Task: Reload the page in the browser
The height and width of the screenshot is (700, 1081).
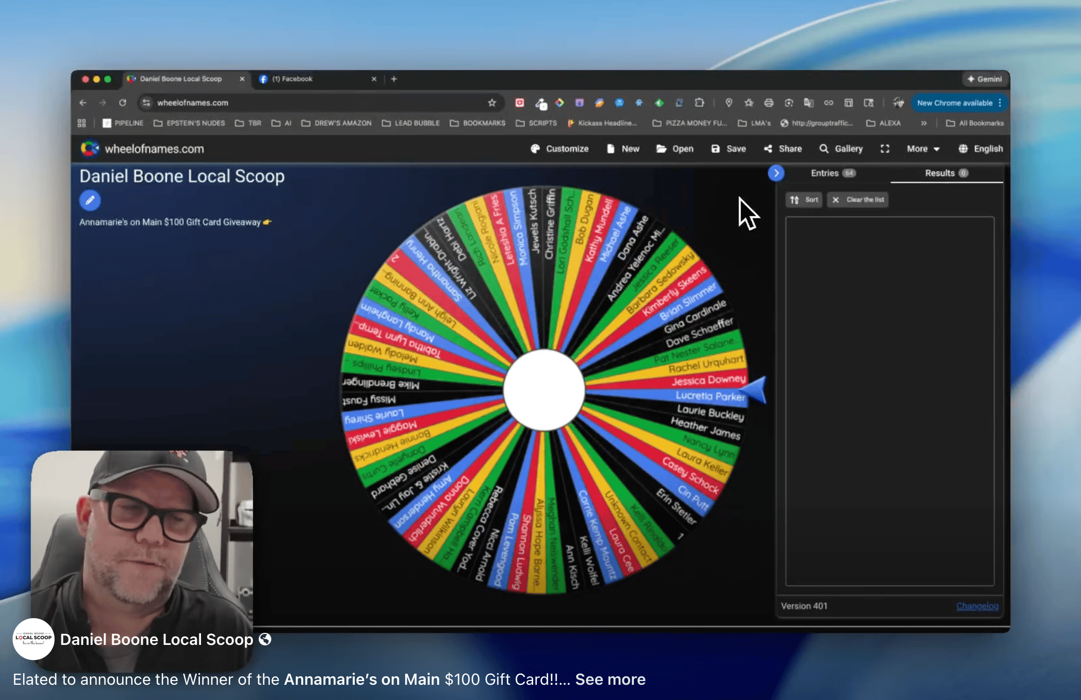Action: tap(122, 103)
